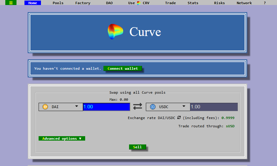Viewport: 277px width, 166px height.
Task: Open the Stats page
Action: click(x=193, y=3)
